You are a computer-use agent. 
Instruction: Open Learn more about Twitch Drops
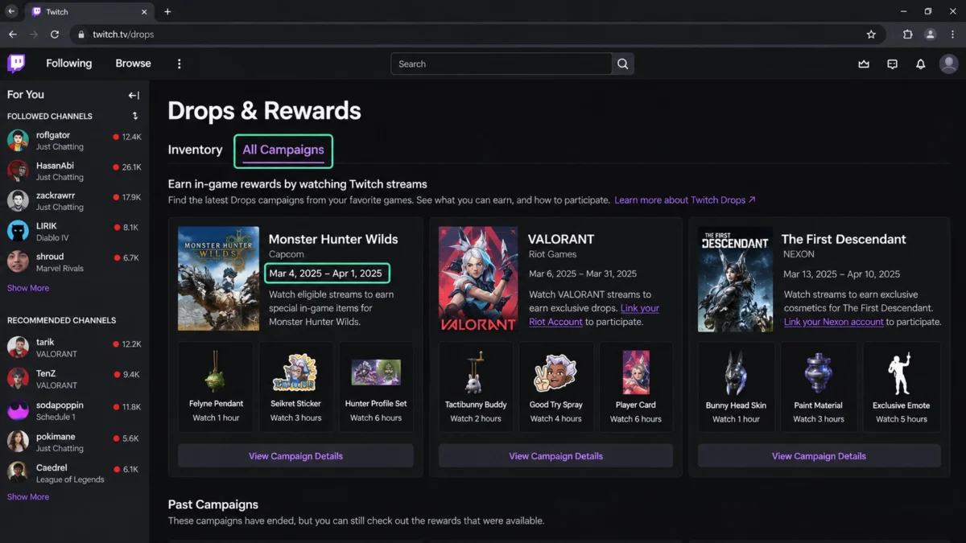pos(685,200)
